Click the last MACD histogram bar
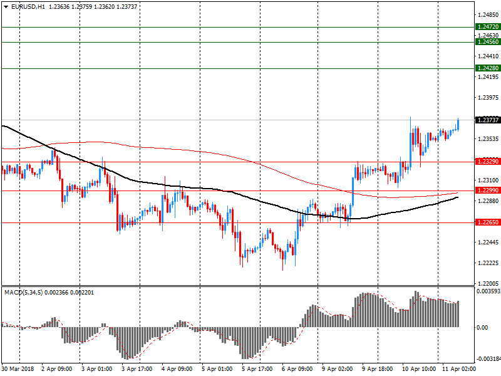 click(x=458, y=314)
